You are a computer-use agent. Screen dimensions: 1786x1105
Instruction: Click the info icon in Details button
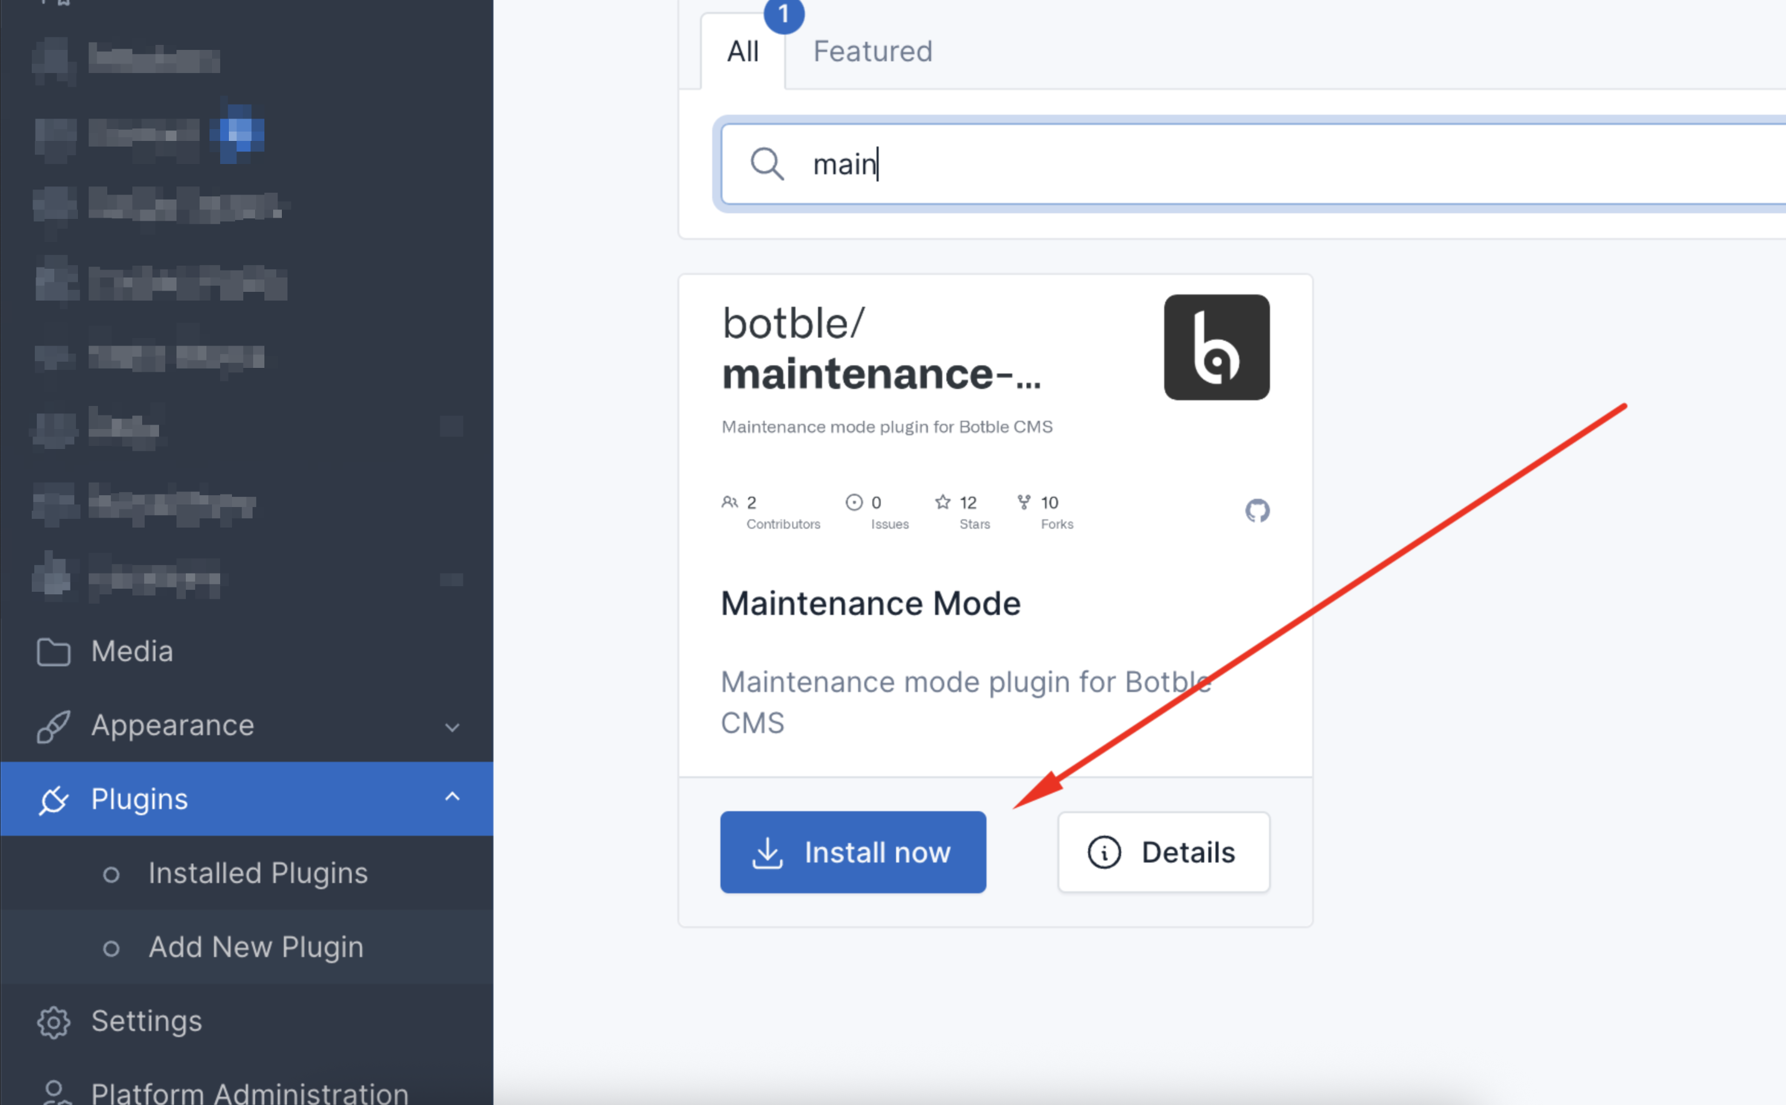pos(1104,852)
